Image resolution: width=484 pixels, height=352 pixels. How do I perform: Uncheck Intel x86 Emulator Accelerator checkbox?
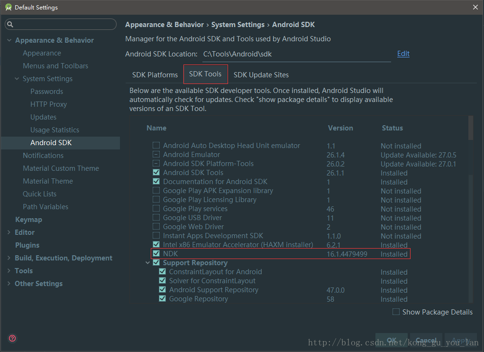[156, 244]
